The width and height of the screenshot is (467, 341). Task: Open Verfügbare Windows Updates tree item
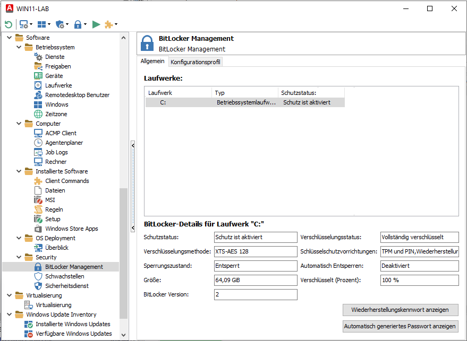(74, 334)
